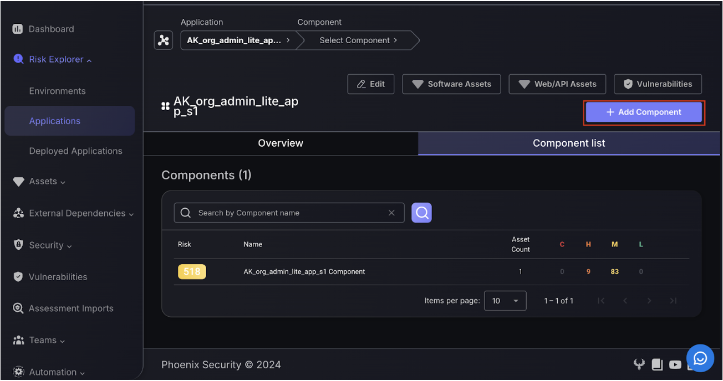Expand the Automation menu

(x=82, y=373)
